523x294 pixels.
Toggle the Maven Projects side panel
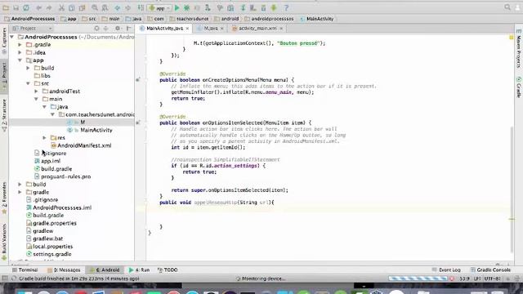(519, 49)
